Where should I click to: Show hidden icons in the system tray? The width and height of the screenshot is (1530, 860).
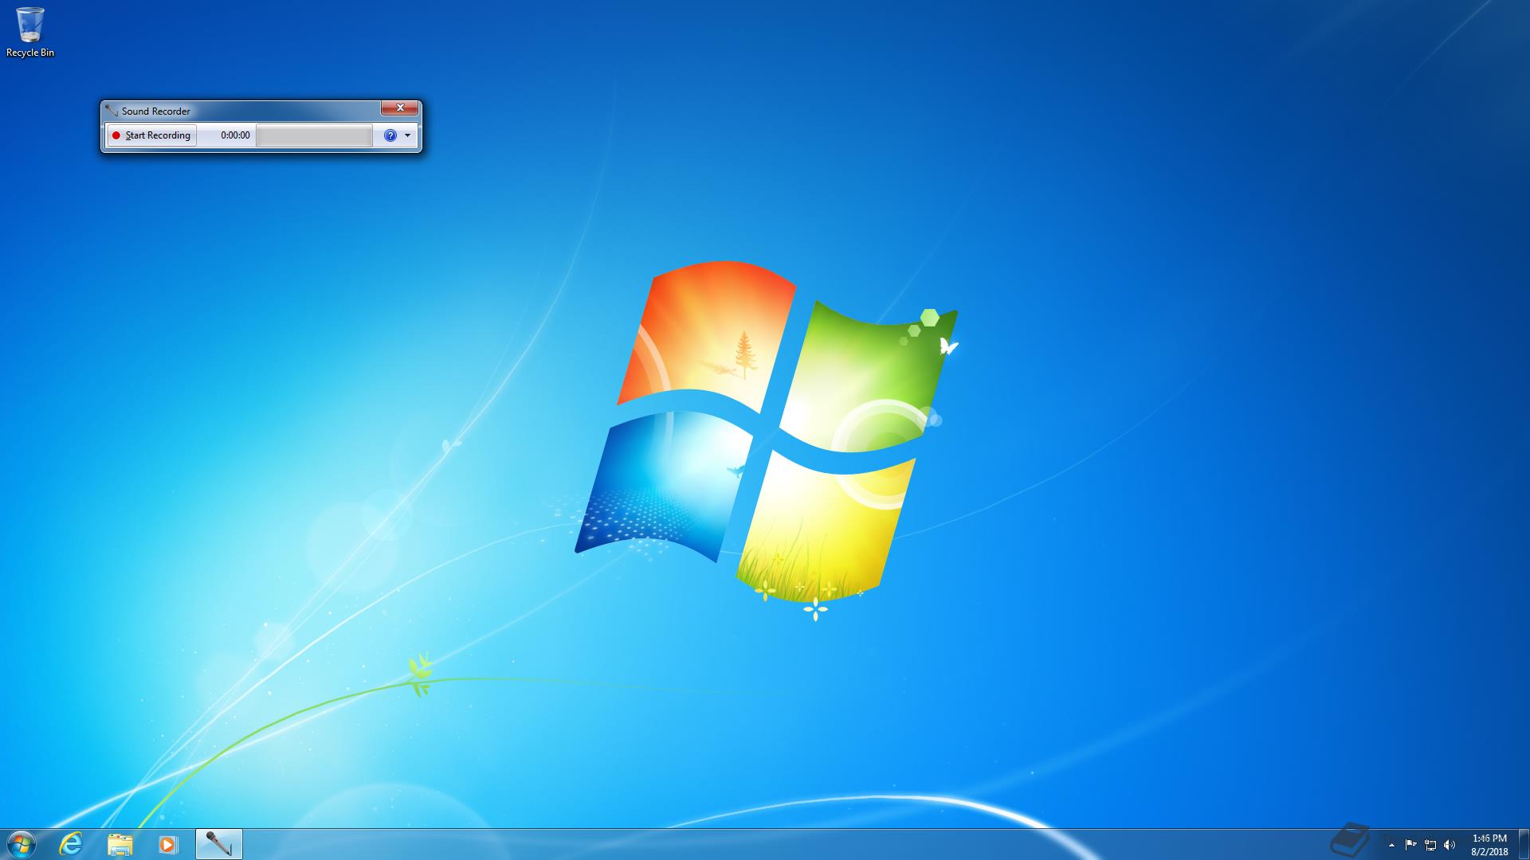(x=1391, y=845)
